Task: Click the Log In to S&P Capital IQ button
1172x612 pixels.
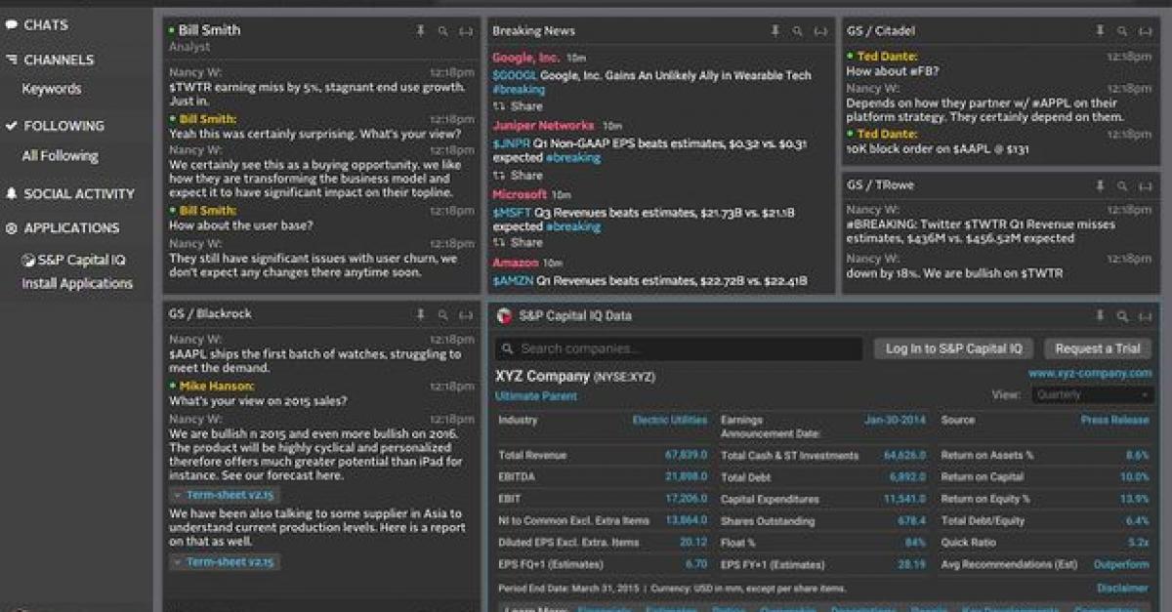Action: [x=953, y=348]
